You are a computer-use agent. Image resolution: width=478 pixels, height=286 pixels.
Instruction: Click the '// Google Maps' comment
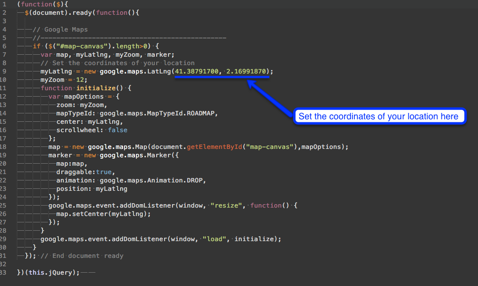pyautogui.click(x=60, y=30)
